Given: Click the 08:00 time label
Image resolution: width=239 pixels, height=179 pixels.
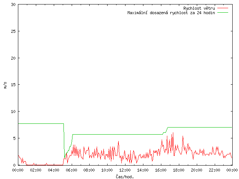Looking at the screenshot, I should 89,170.
